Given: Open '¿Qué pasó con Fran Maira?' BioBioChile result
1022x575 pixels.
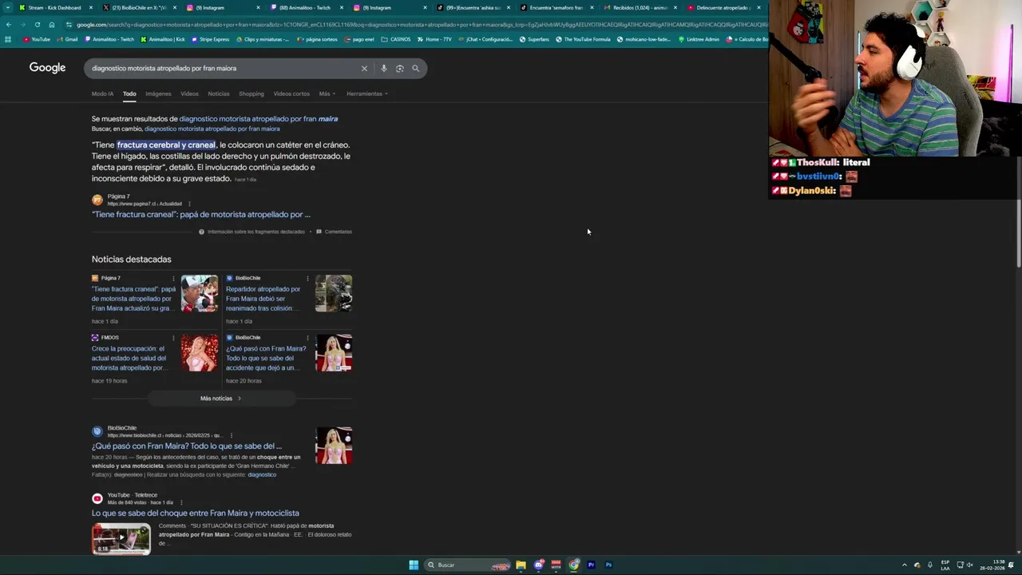Looking at the screenshot, I should 187,446.
